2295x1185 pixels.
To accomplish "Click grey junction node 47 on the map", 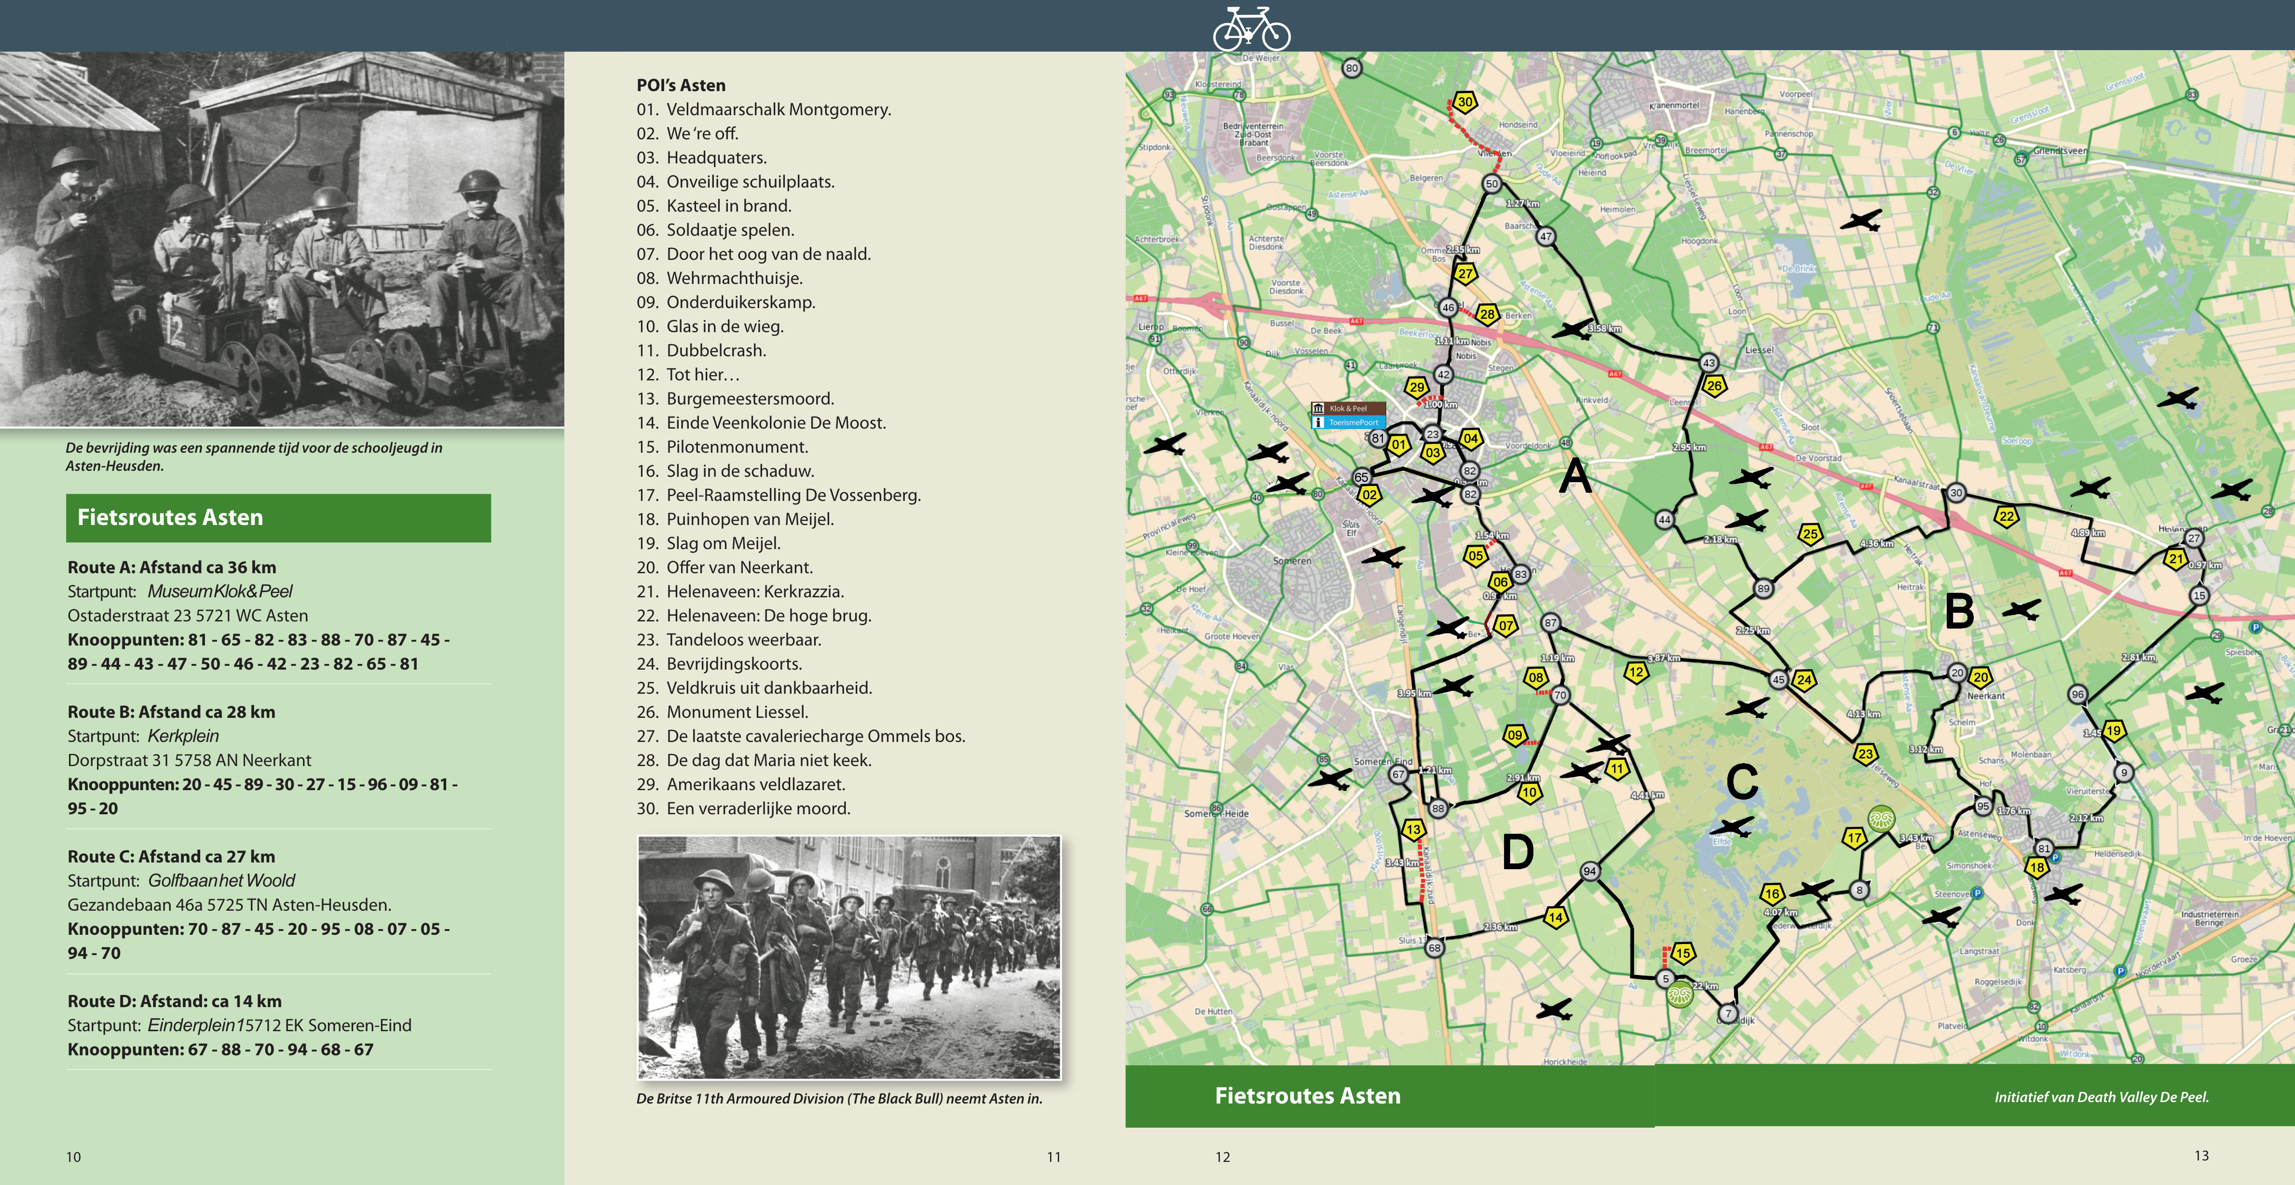I will pyautogui.click(x=1546, y=237).
